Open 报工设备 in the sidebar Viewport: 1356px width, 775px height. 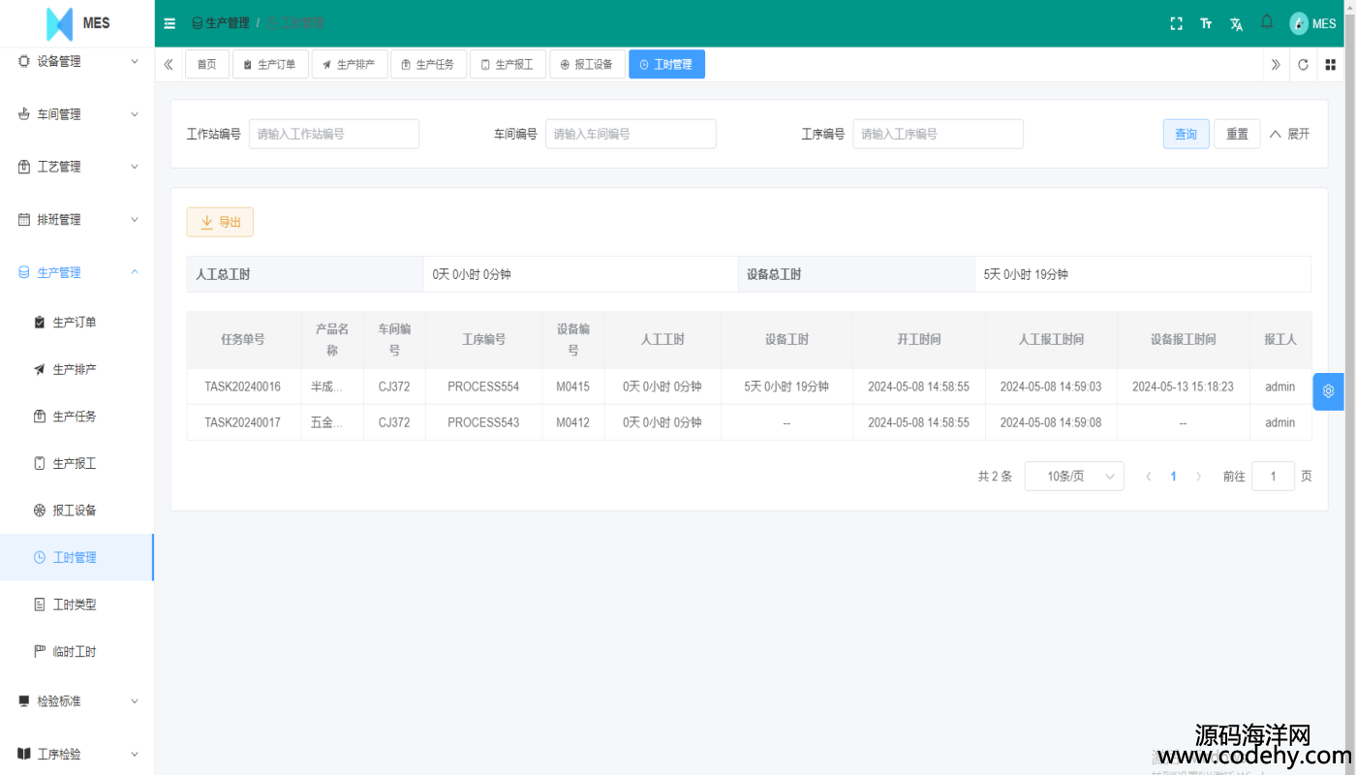click(x=77, y=511)
